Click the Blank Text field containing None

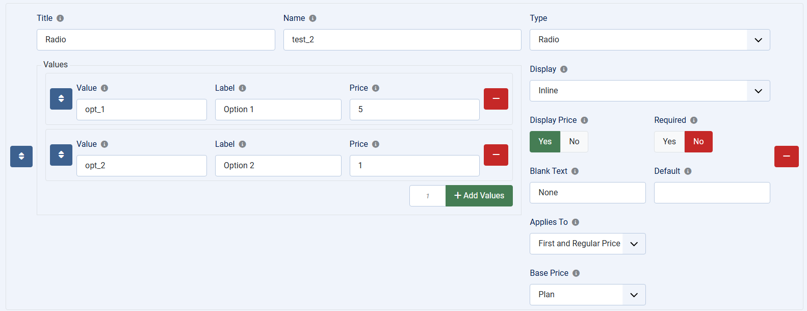click(x=588, y=193)
